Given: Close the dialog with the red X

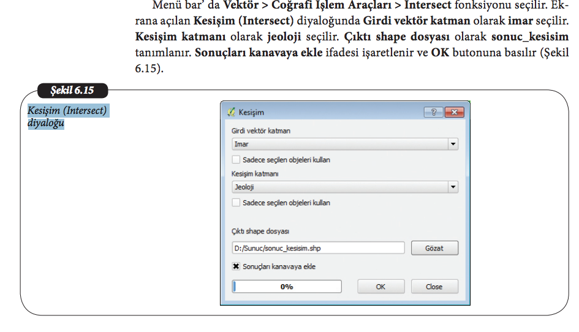Looking at the screenshot, I should (x=453, y=113).
